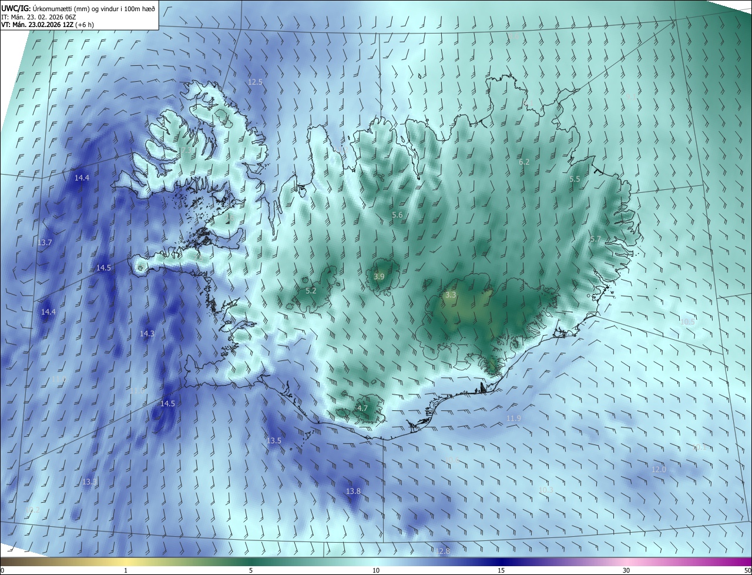The height and width of the screenshot is (575, 752).
Task: Click the 5.5 value label over land
Action: (x=575, y=179)
